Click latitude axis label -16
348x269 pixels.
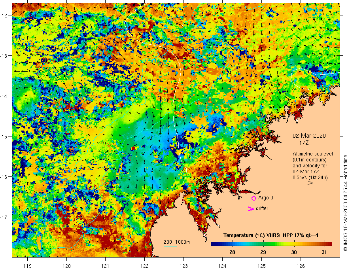4,177
